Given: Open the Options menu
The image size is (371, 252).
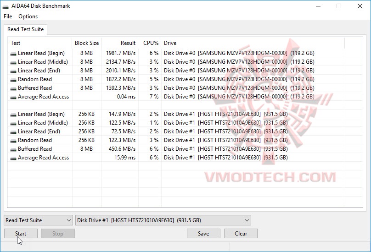Looking at the screenshot, I should point(28,16).
